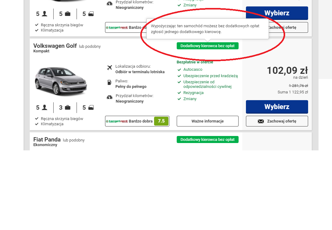Click fuel pump icon in Golf card
The height and width of the screenshot is (230, 332).
(x=109, y=82)
